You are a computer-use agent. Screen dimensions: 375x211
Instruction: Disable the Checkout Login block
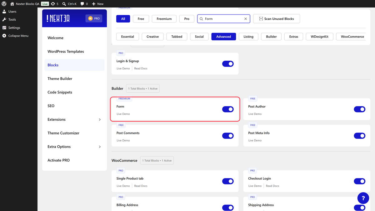point(360,181)
